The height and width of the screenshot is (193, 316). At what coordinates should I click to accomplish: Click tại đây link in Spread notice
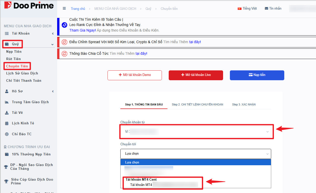pos(195,42)
